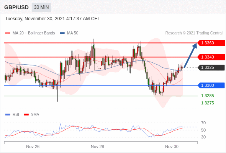This screenshot has width=226, height=153.
Task: Click the pink MA 20 legend swatch
Action: tap(8, 33)
